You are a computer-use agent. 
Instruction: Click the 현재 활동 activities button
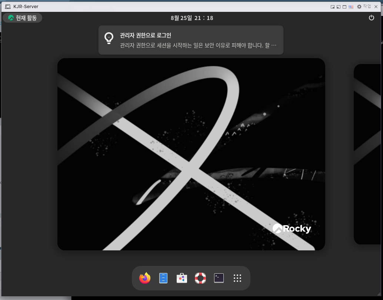pos(23,18)
